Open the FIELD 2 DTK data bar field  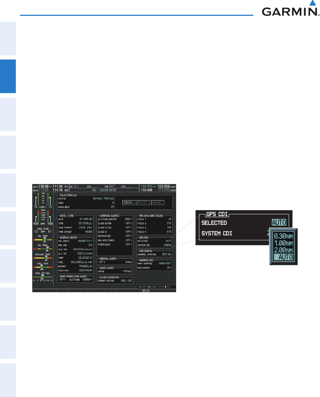click(x=169, y=223)
